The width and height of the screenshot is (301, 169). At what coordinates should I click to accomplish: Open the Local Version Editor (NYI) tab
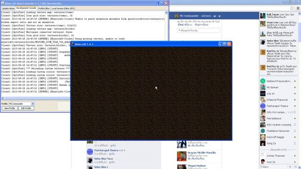[63, 8]
